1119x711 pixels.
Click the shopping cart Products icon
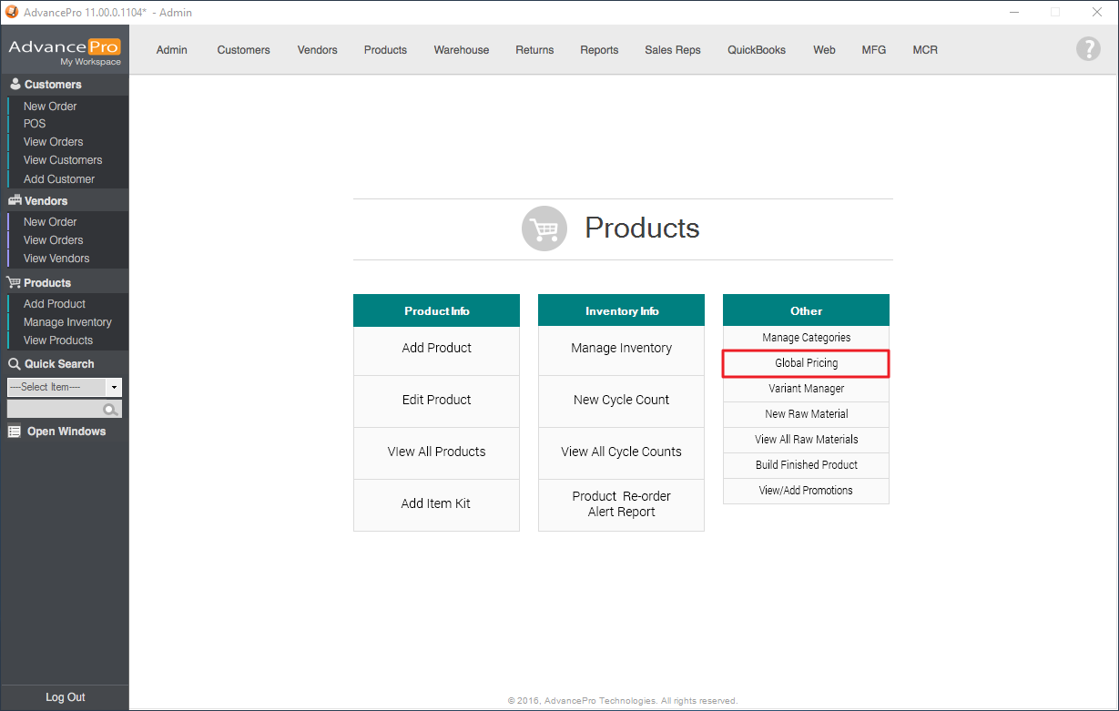point(544,229)
